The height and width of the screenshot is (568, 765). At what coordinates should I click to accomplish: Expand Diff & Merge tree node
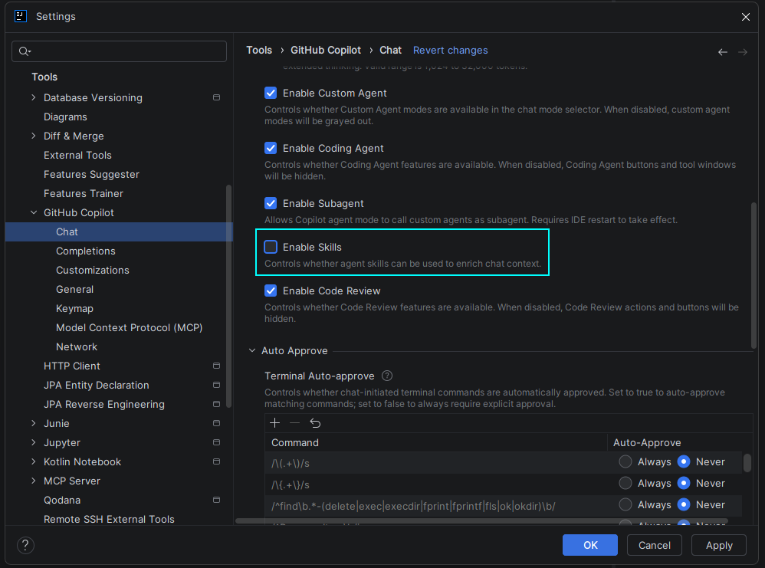tap(33, 136)
